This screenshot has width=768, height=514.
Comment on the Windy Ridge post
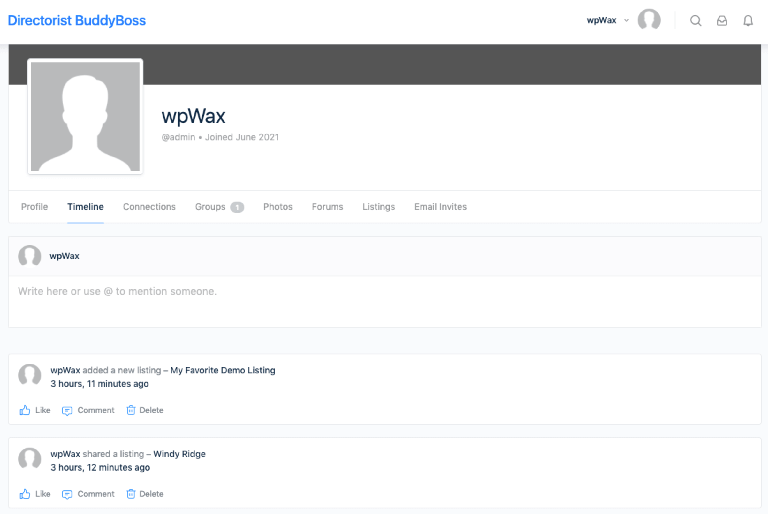pos(88,494)
